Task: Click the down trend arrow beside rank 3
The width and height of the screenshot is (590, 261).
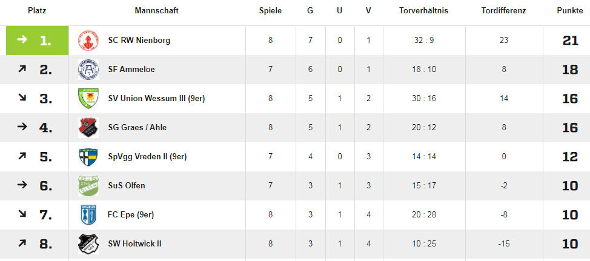Action: tap(22, 97)
